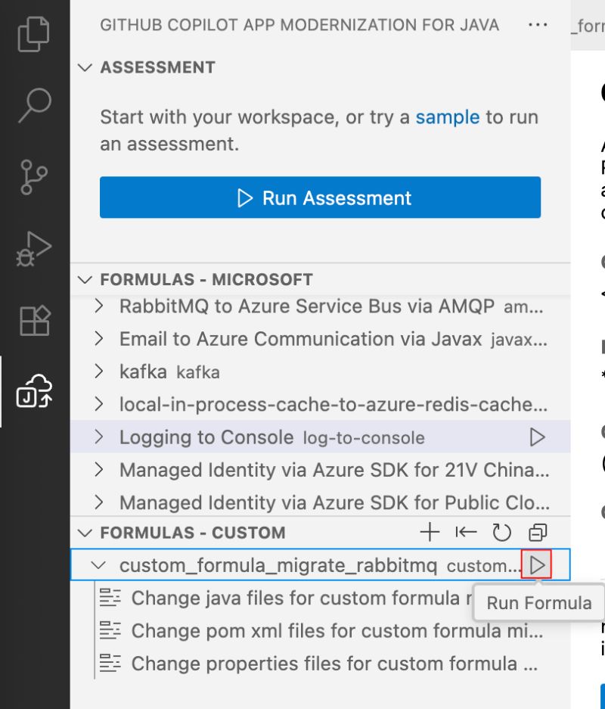Select 'Change properties files' task
The image size is (605, 709).
pos(319,664)
